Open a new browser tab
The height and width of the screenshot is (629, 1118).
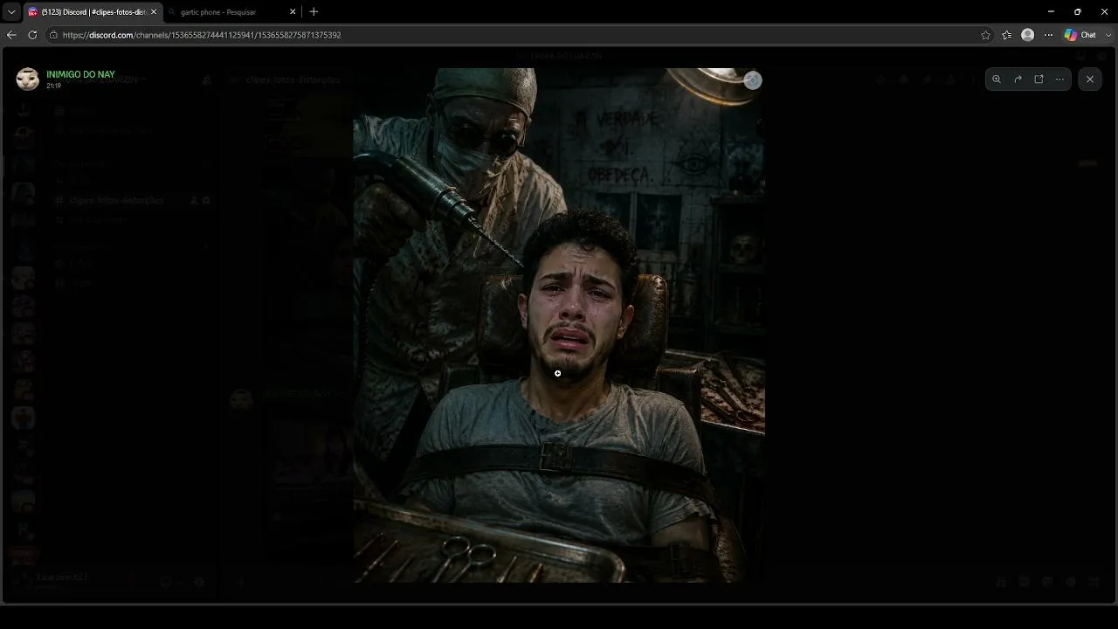tap(314, 11)
